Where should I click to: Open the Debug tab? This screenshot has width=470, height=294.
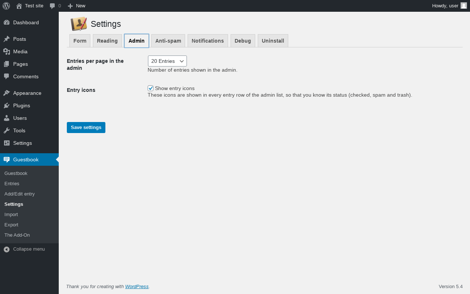click(x=243, y=41)
